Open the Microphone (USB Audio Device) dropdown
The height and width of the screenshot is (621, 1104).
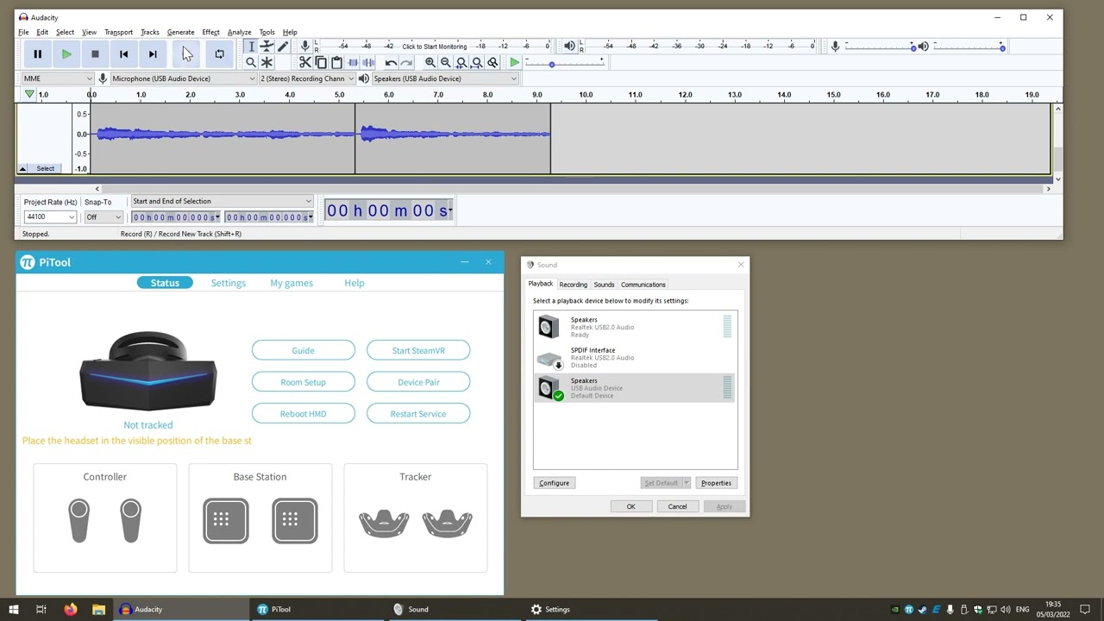pyautogui.click(x=183, y=78)
